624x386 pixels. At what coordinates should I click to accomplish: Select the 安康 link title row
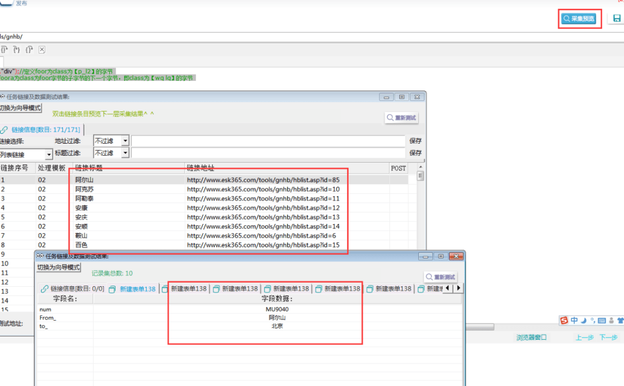click(x=81, y=208)
